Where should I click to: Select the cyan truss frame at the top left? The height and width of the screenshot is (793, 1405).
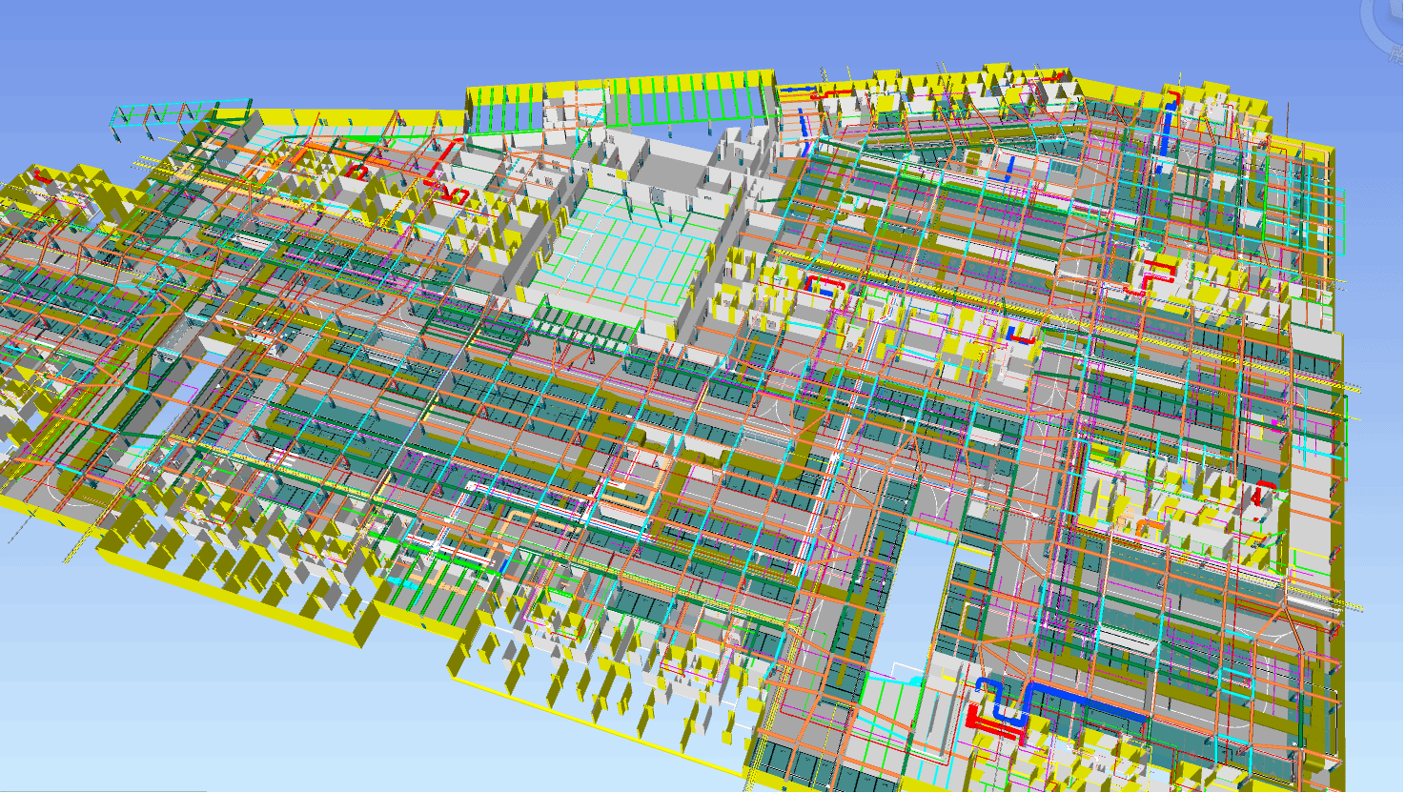(x=181, y=113)
